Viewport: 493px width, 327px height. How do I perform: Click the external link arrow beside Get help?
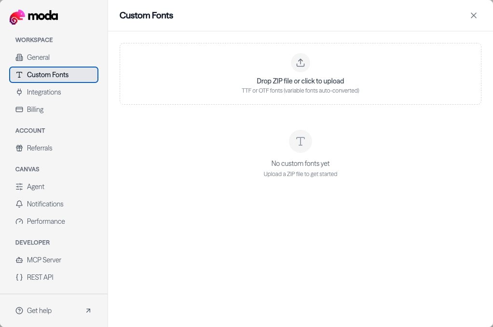(x=88, y=311)
